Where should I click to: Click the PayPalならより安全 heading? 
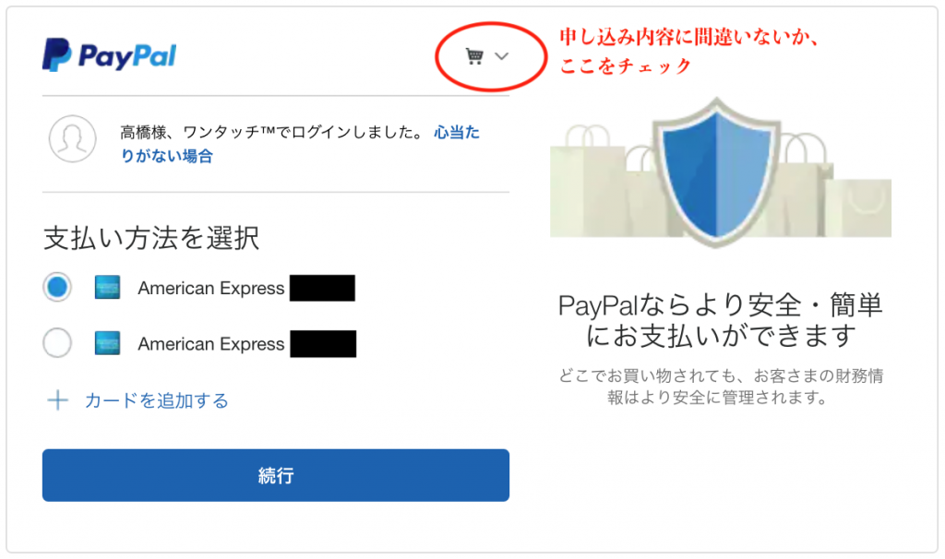point(720,320)
